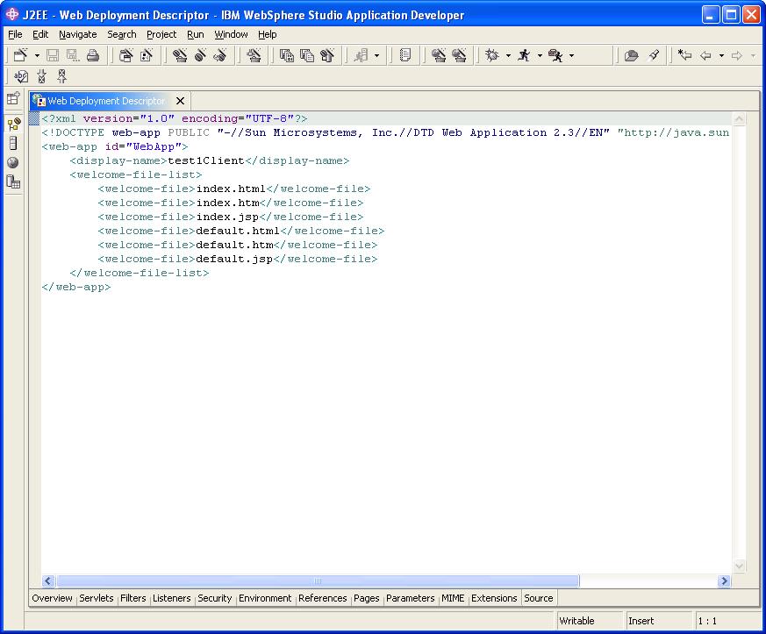This screenshot has height=634, width=766.
Task: Select the Server perspective sidebar icon
Action: click(13, 143)
